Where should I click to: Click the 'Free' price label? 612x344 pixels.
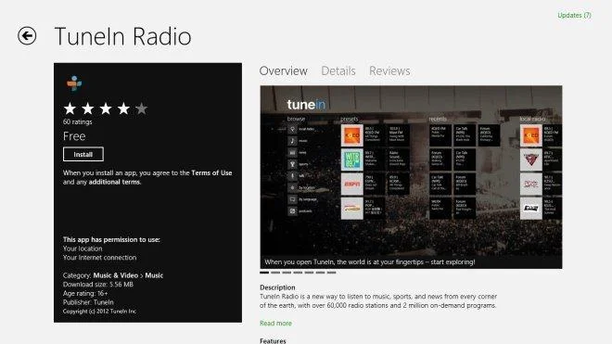[x=74, y=136]
